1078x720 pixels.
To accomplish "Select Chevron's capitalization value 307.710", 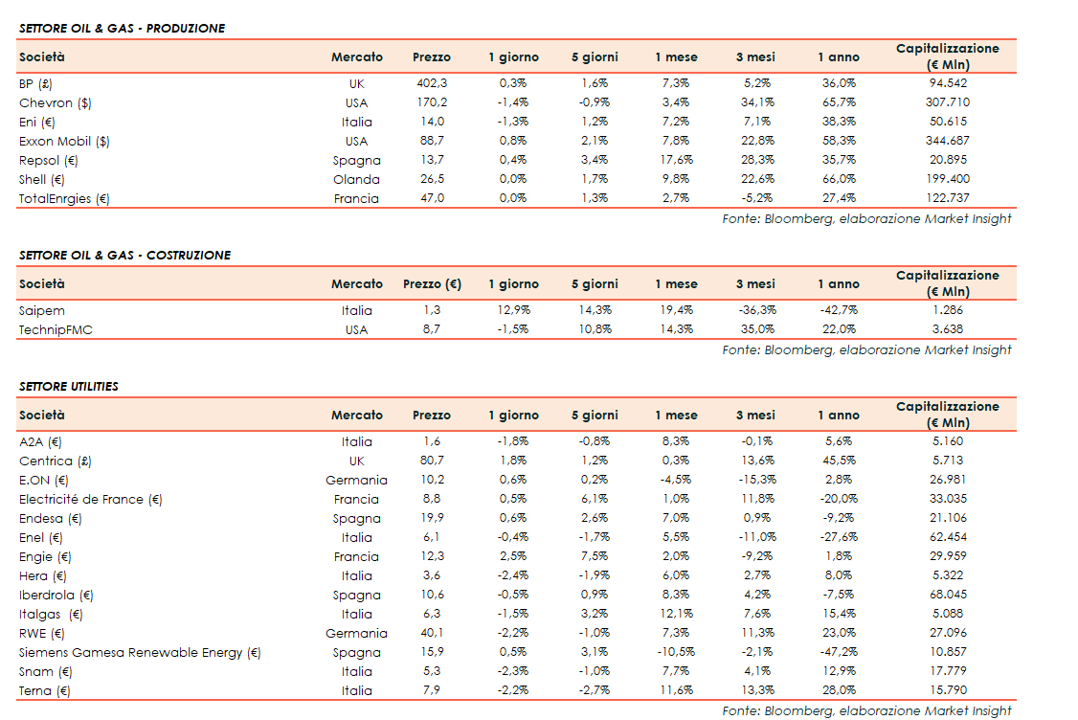I will click(x=948, y=102).
